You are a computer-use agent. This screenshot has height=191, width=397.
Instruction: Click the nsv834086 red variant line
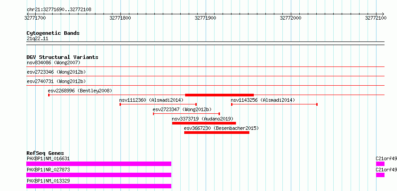[205, 67]
